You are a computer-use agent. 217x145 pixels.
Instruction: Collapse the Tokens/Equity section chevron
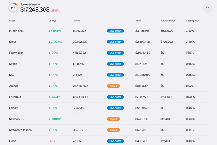point(207,7)
